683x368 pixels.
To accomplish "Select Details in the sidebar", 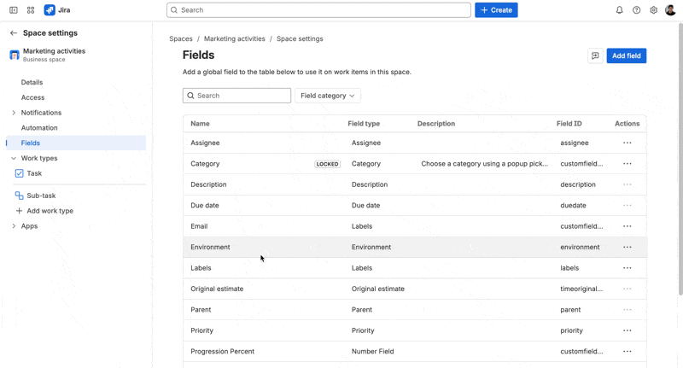I will point(32,82).
